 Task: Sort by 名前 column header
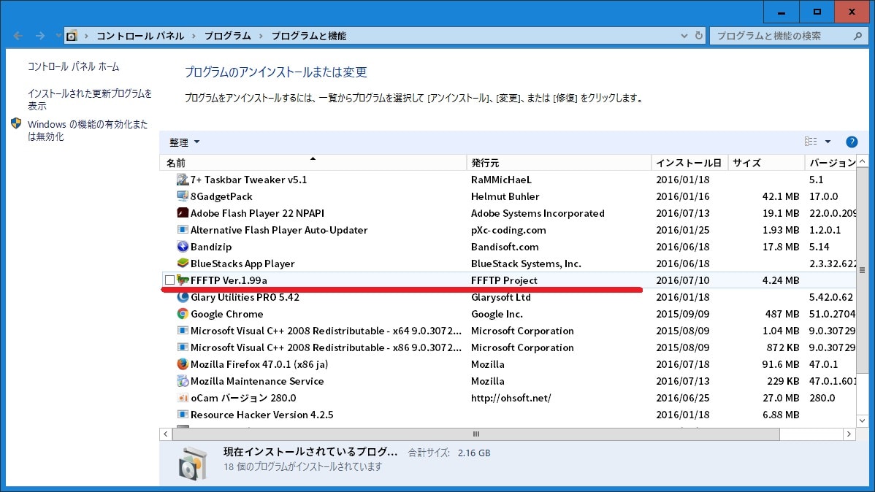click(x=313, y=162)
